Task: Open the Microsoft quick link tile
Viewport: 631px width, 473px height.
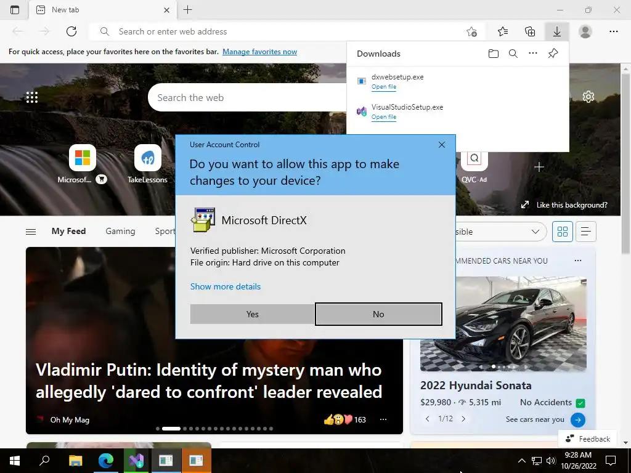Action: click(x=82, y=158)
